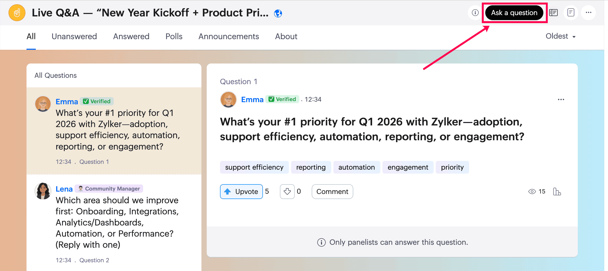Click Emma's name link in Question 1

[x=252, y=100]
